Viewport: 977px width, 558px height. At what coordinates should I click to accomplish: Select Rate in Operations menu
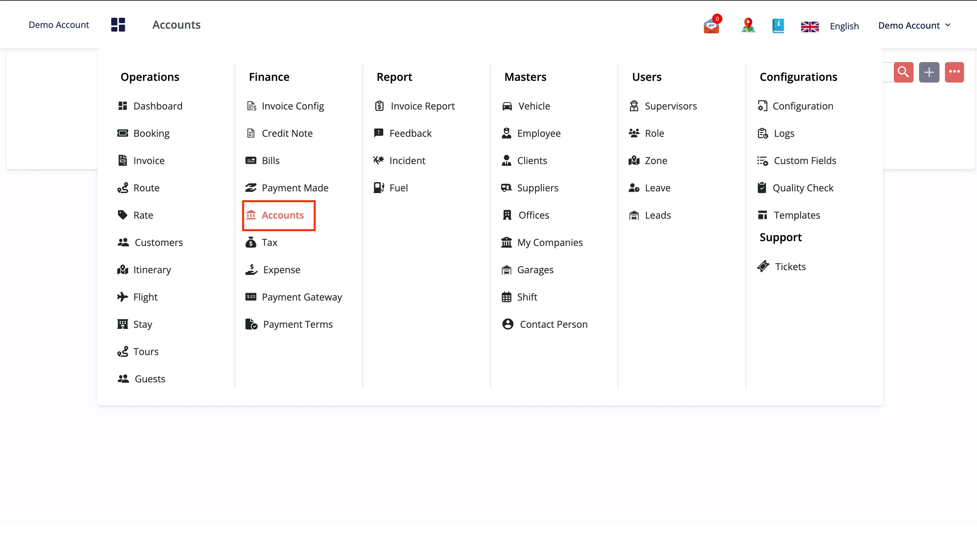pyautogui.click(x=136, y=215)
